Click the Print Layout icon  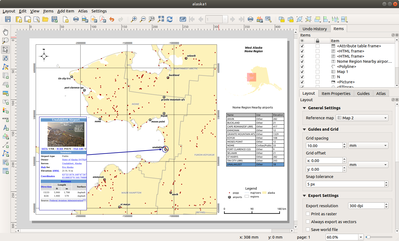(x=76, y=19)
